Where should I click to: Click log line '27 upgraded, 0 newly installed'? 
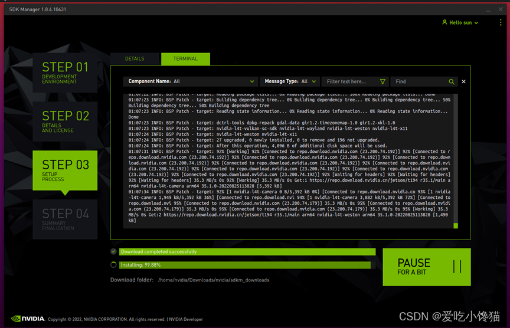(x=254, y=140)
